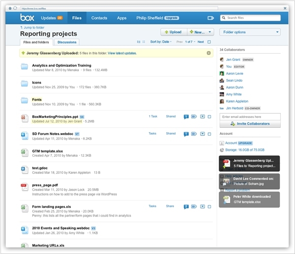Open comments on Form landing pages.xls
Screen dimensions: 295x254
pos(186,207)
